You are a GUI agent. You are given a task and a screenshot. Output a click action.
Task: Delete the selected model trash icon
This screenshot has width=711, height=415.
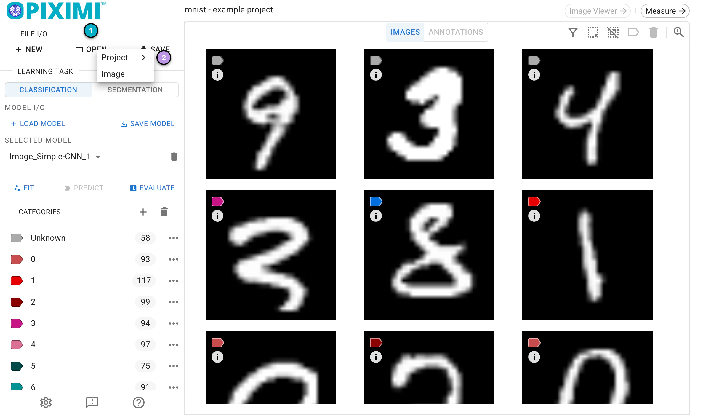174,157
